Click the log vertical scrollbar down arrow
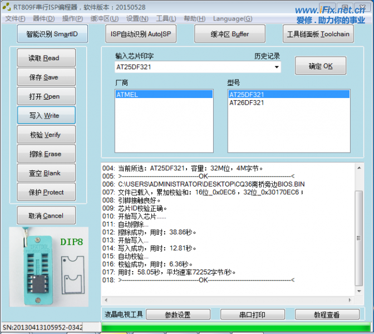 coord(359,291)
